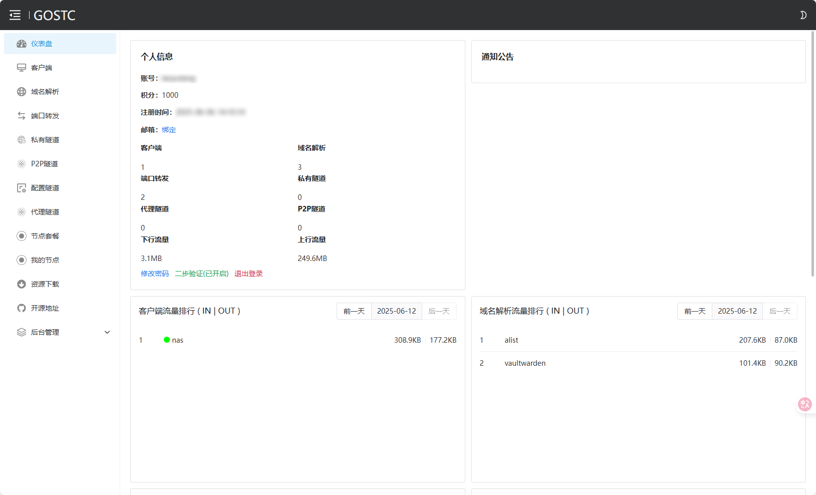Screen dimensions: 816x495
Task: Click the 我的节点 circle icon
Action: tap(21, 260)
